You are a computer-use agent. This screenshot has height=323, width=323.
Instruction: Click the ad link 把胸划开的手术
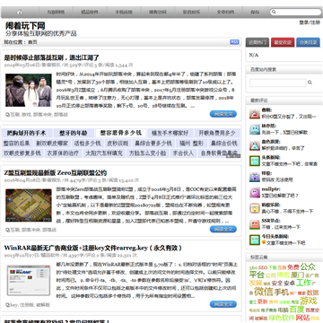tap(26, 133)
